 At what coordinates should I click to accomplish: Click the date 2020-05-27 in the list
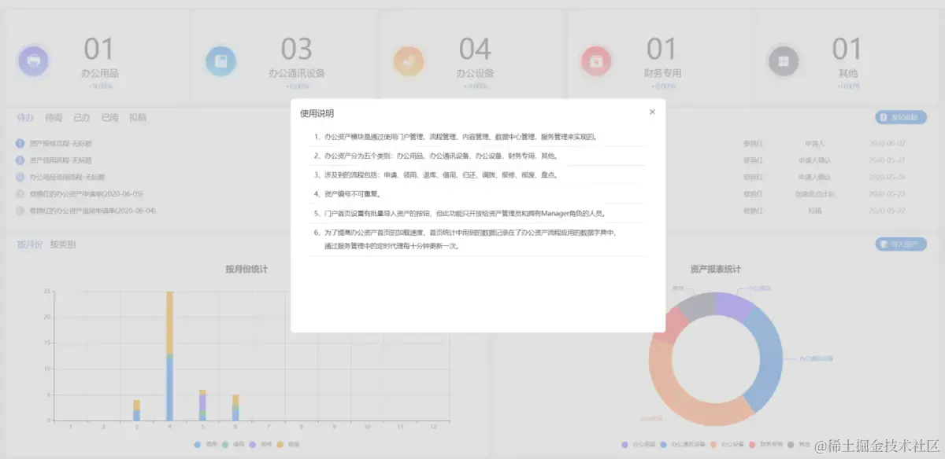888,160
